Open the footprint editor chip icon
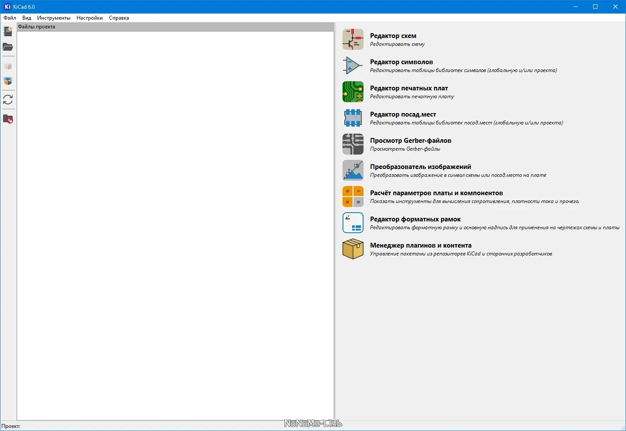This screenshot has width=626, height=431. pos(353,118)
